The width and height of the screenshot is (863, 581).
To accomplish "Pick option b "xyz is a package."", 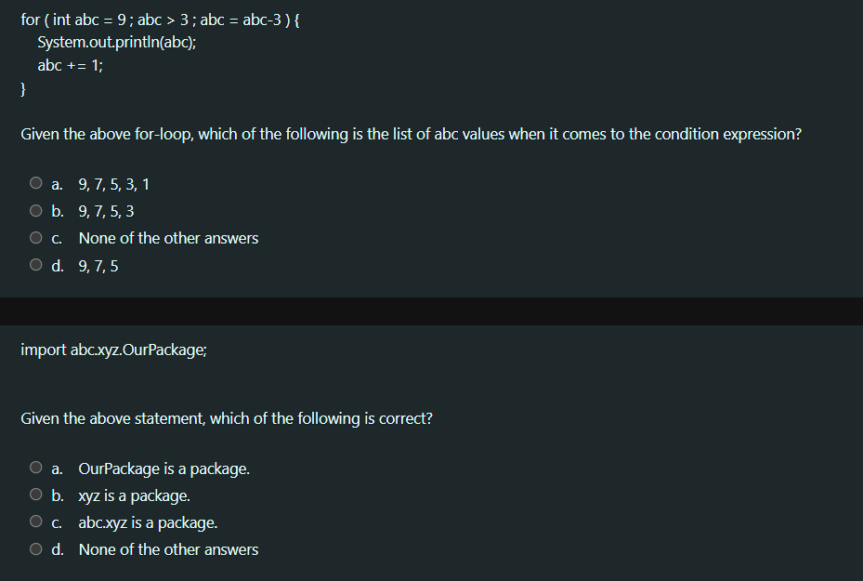I will click(35, 494).
